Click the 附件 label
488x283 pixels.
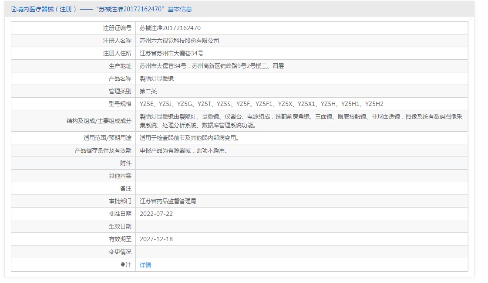coord(126,163)
